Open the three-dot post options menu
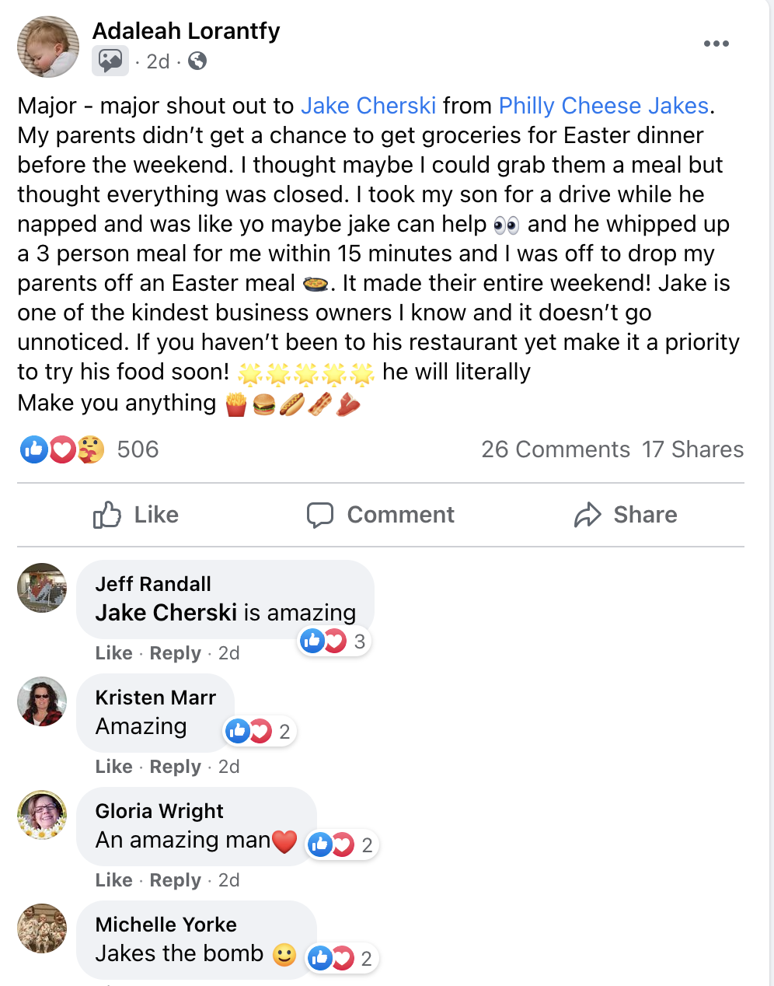Viewport: 774px width, 986px height. (x=716, y=44)
